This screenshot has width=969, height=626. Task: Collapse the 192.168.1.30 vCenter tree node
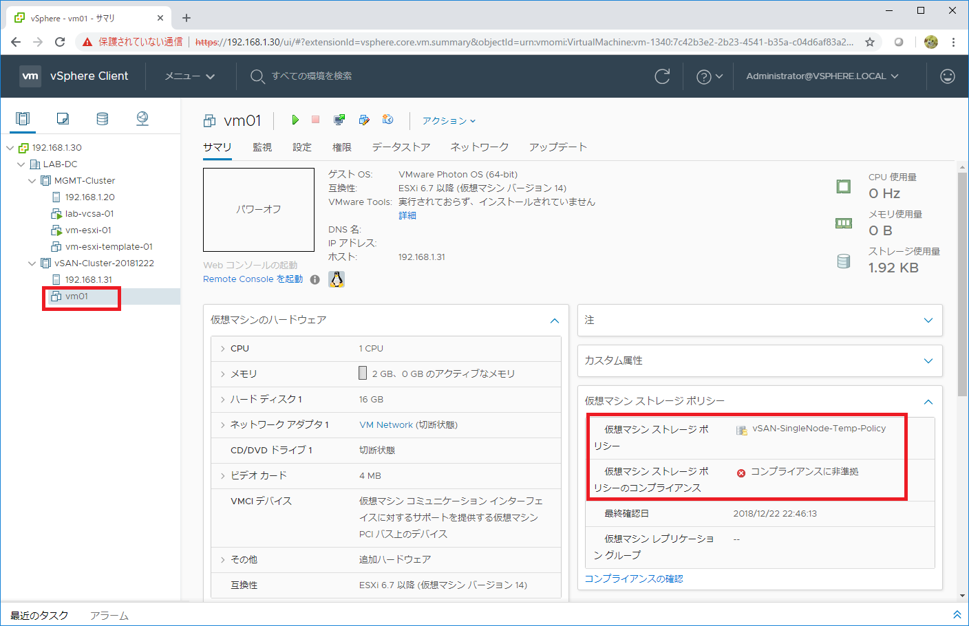point(10,148)
